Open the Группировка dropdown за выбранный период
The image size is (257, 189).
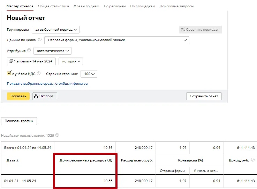pos(56,30)
